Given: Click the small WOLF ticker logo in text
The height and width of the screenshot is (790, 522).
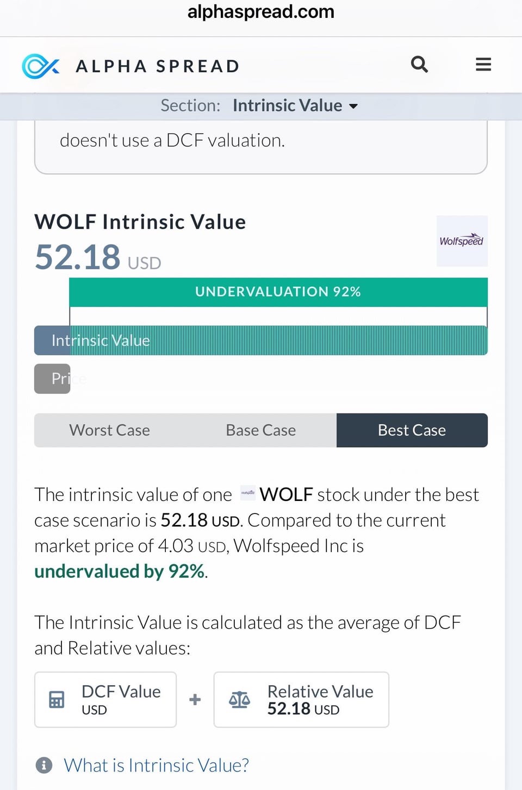Looking at the screenshot, I should click(x=247, y=493).
